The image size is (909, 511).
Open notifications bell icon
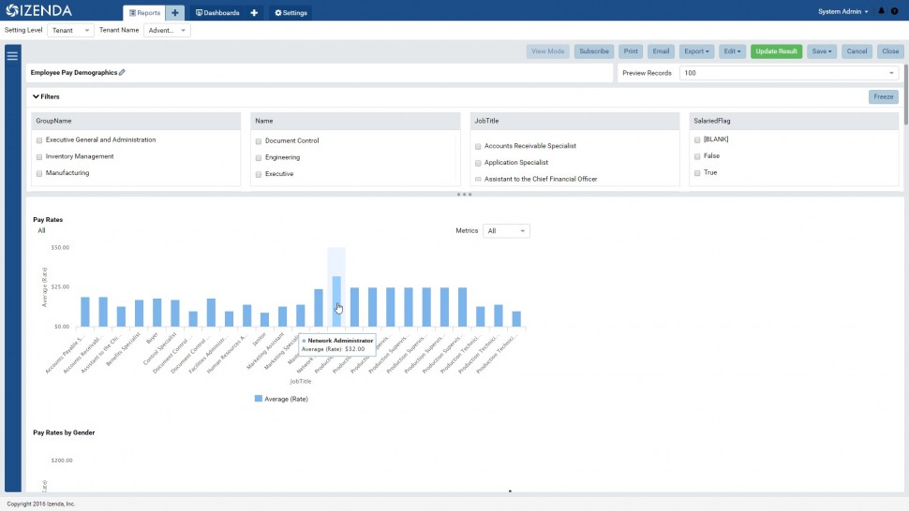881,11
